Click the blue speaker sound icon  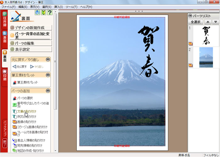pos(37,13)
